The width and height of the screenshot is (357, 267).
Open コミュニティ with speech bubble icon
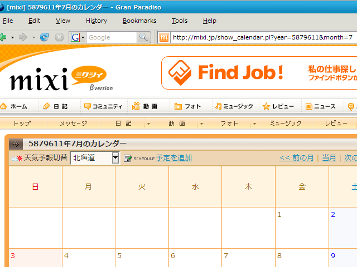pos(103,106)
